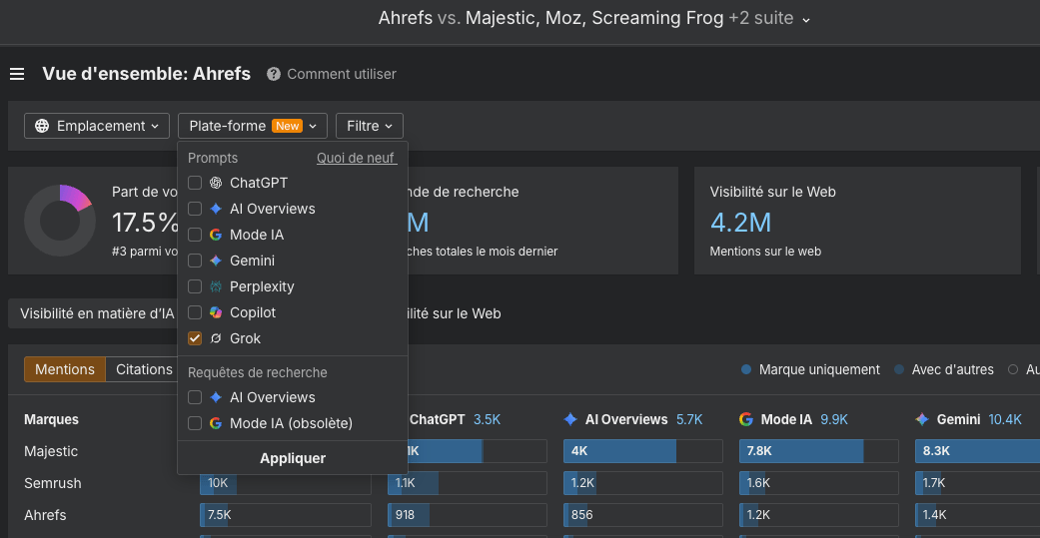Click Google icon beside Mode IA (obsolète)
This screenshot has width=1040, height=538.
[x=216, y=423]
